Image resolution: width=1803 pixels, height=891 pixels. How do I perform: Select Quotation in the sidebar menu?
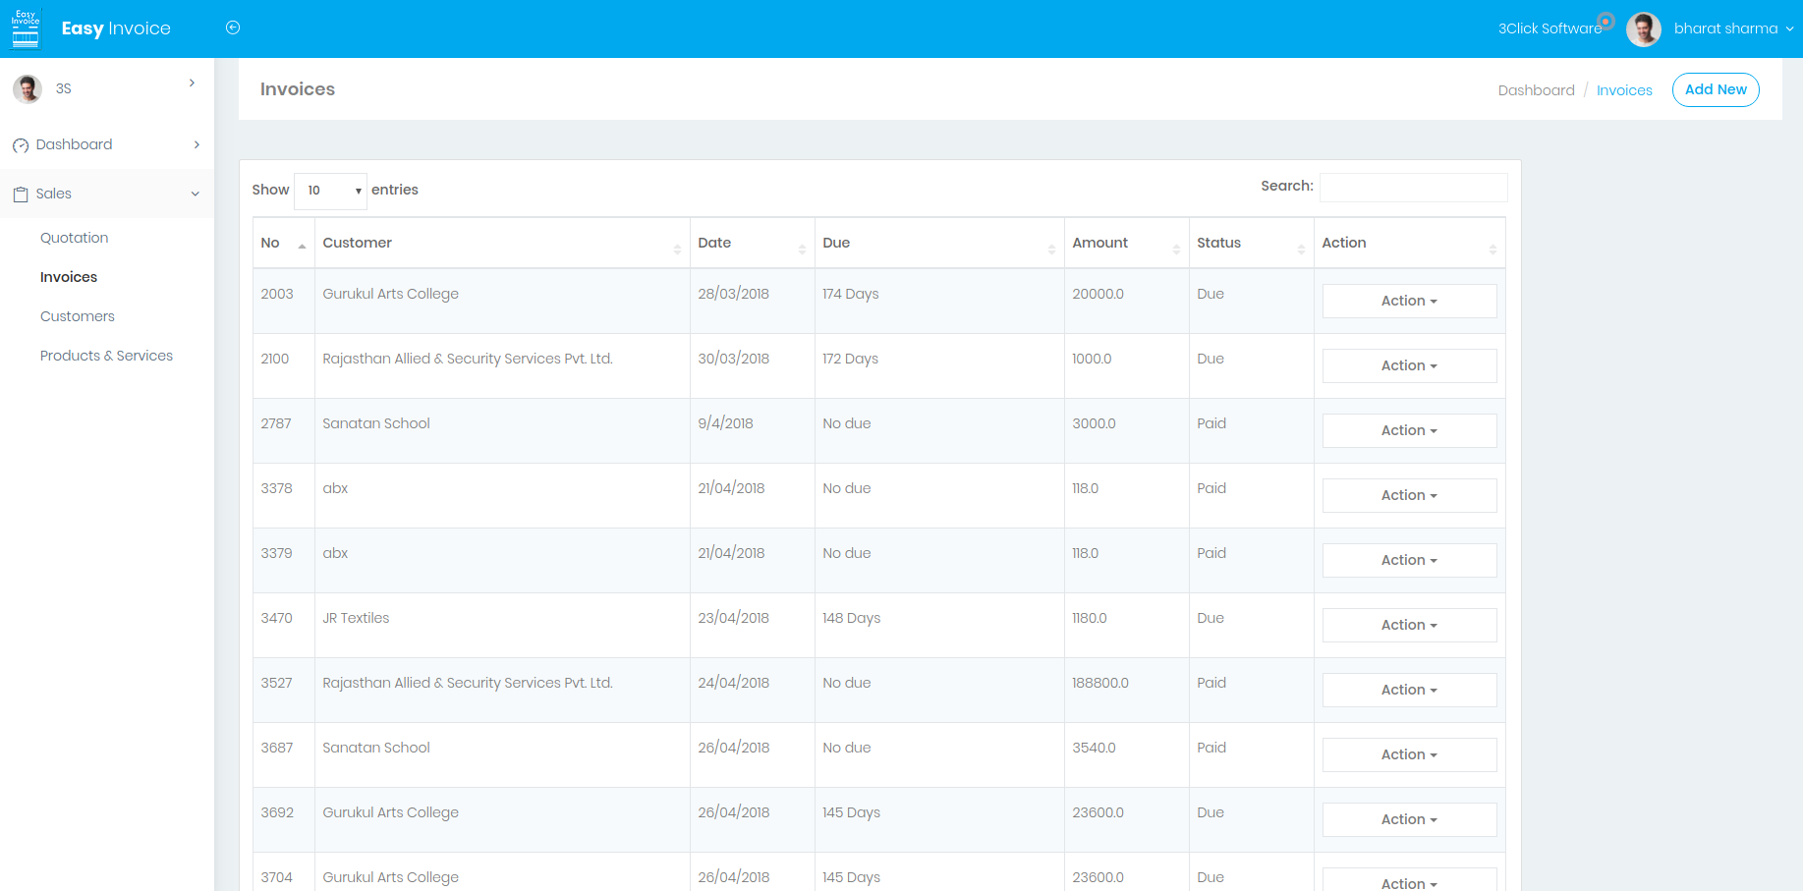(74, 238)
